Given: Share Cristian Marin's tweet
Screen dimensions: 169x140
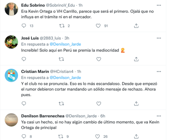Looking at the screenshot, I should pyautogui.click(x=136, y=104).
